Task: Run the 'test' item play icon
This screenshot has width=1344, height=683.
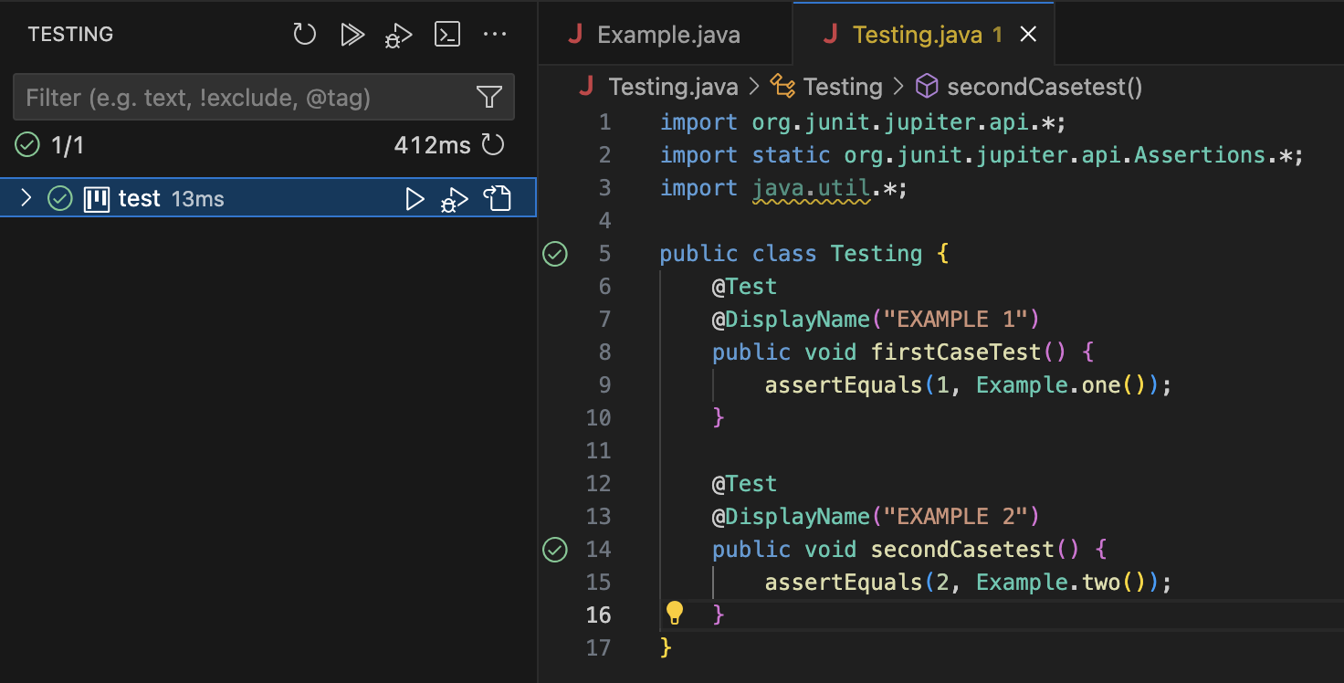Action: tap(415, 198)
